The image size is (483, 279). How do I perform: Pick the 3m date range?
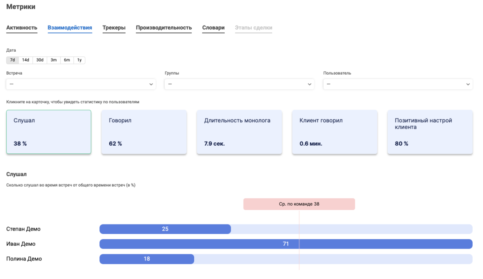pos(53,60)
